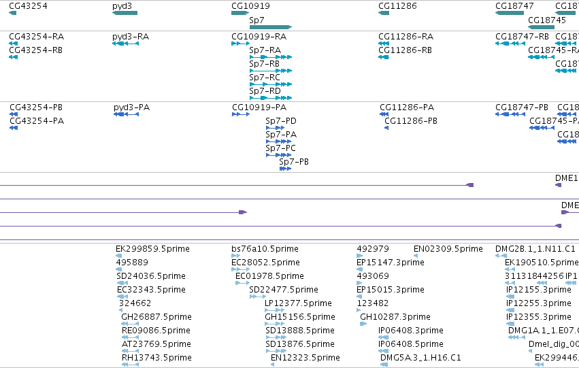
Task: Select EST bs76a10.5prime
Action: (x=265, y=249)
